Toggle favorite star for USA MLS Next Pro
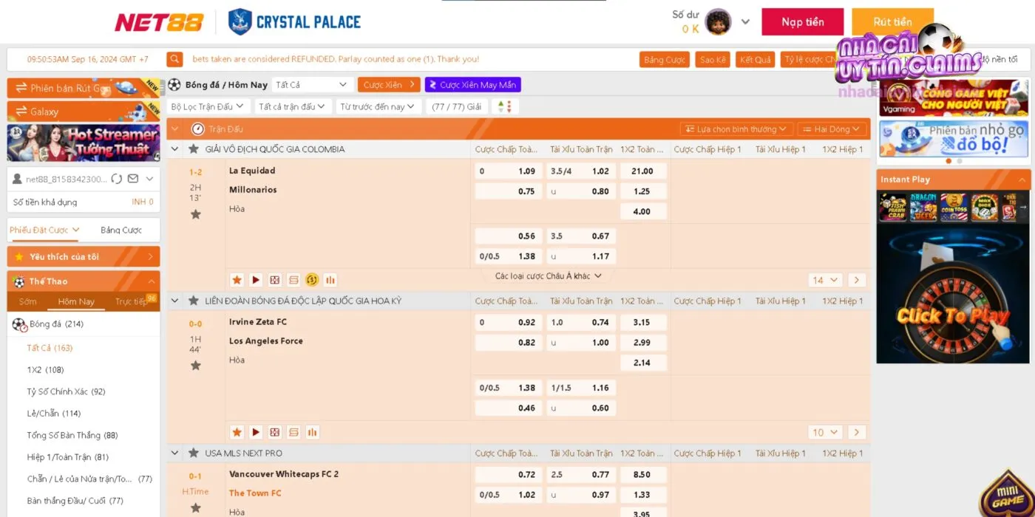 [194, 453]
